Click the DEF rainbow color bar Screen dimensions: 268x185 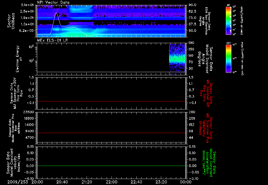[228, 59]
